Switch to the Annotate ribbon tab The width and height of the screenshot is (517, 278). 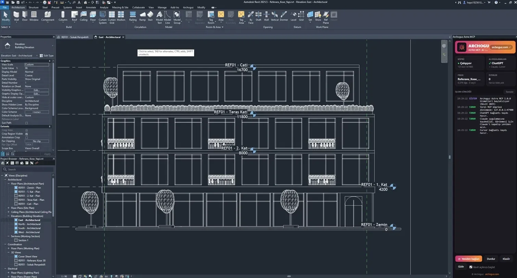pyautogui.click(x=91, y=7)
